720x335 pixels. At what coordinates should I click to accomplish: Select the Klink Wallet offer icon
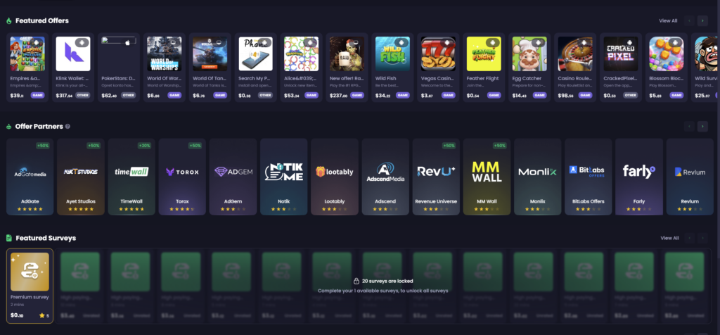coord(72,54)
